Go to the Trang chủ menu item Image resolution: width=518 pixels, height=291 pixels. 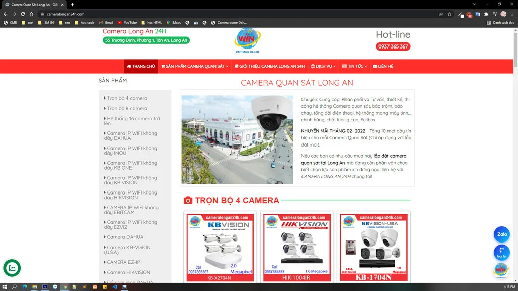[x=141, y=66]
